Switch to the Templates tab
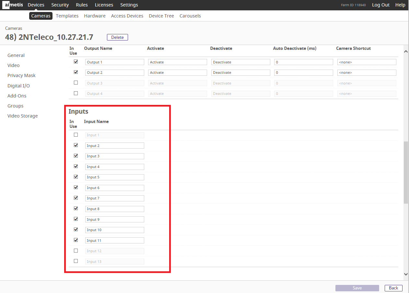 (67, 16)
